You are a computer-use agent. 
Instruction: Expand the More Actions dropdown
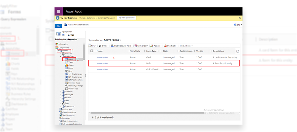186,46
